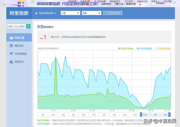This screenshot has height=127, width=180.
Task: Select the 10月 timeline segment
Action: tap(124, 115)
